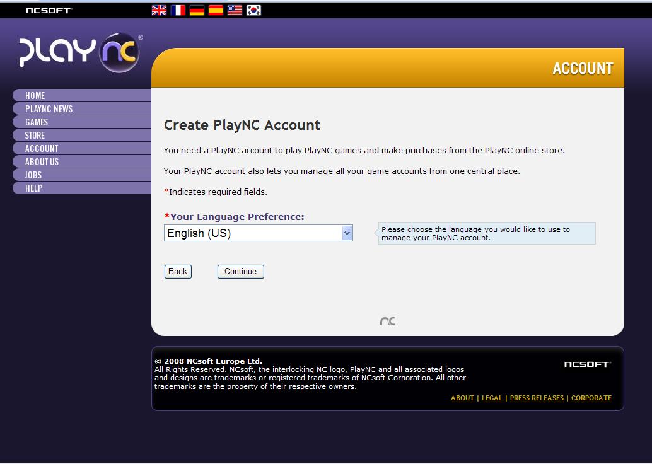The image size is (652, 464).
Task: Select the French flag icon
Action: point(178,10)
